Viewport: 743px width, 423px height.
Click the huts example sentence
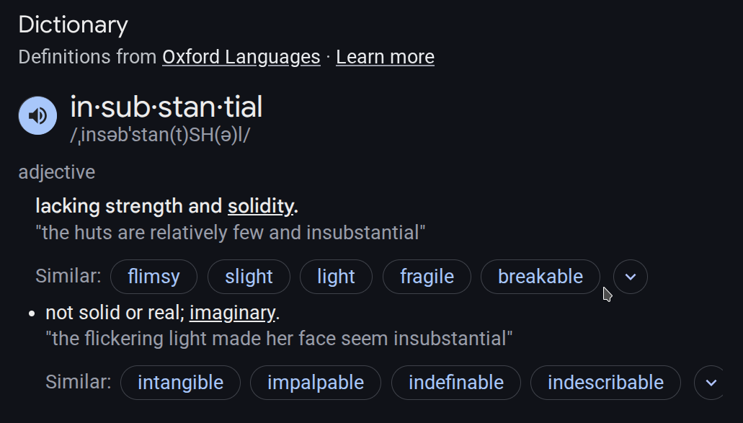[231, 233]
